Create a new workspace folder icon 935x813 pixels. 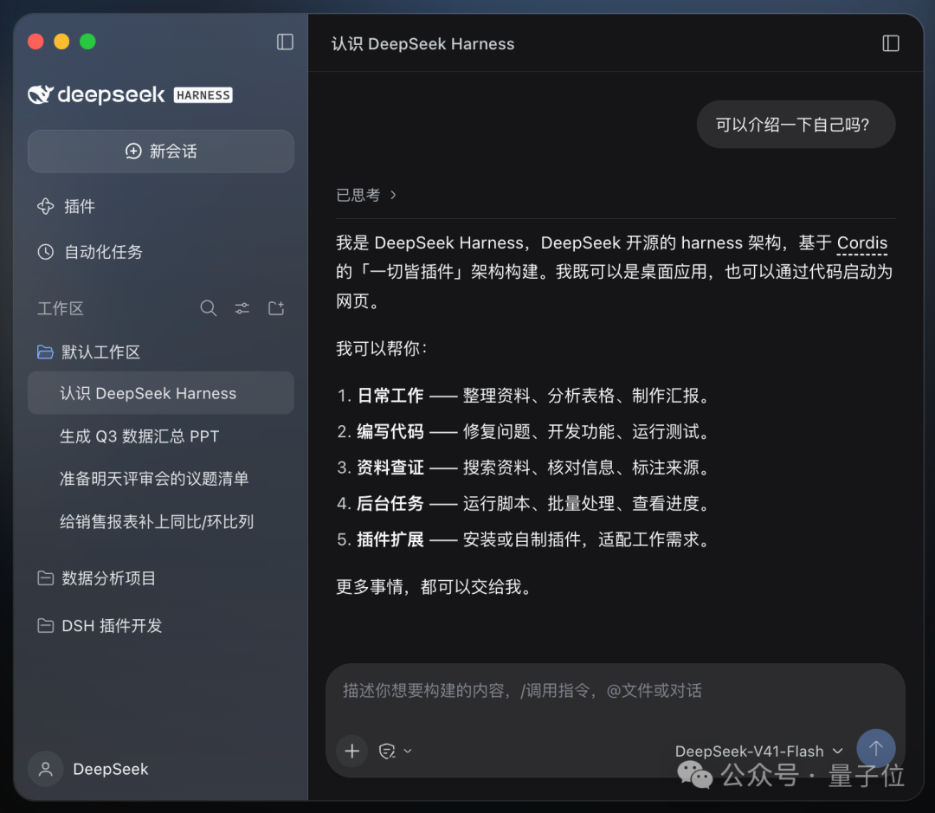click(276, 308)
